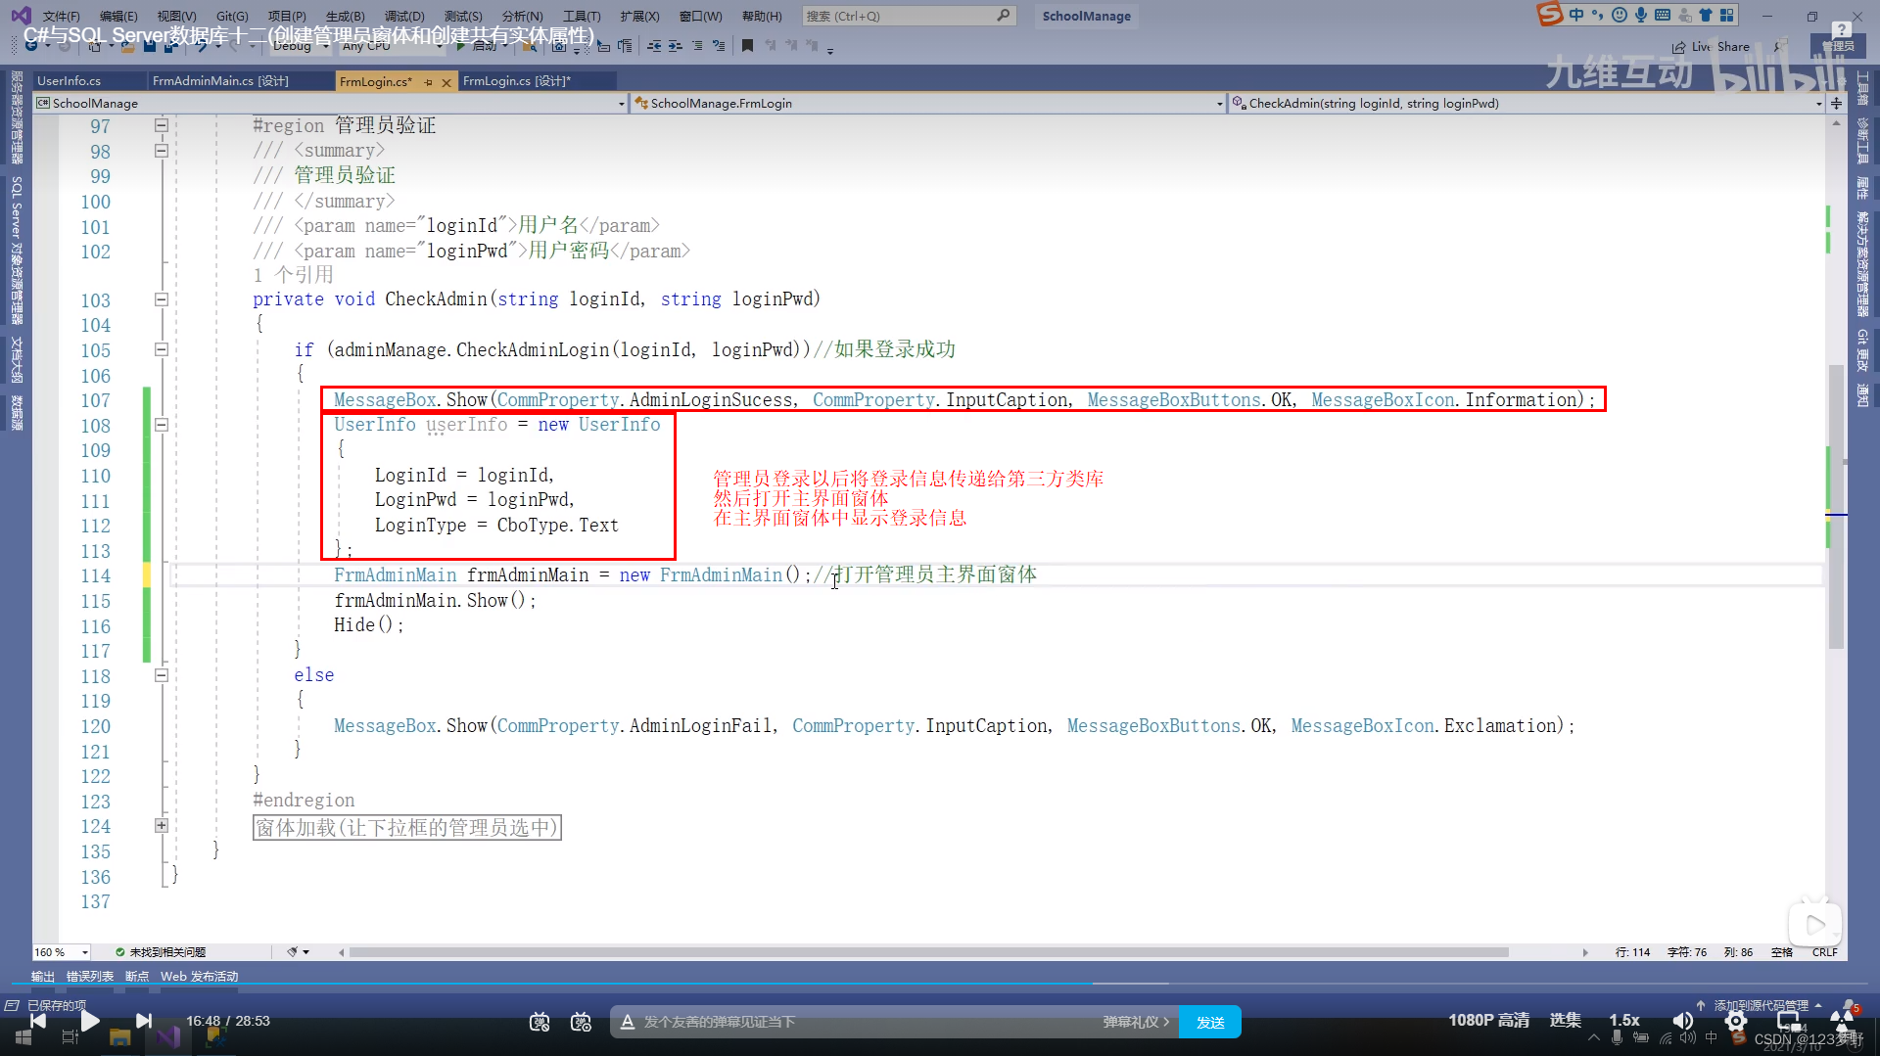
Task: Open the 断点 breakpoints tab
Action: tap(137, 976)
